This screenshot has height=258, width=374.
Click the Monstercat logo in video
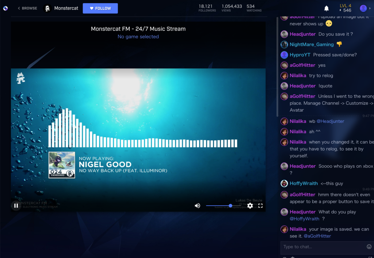point(21,78)
